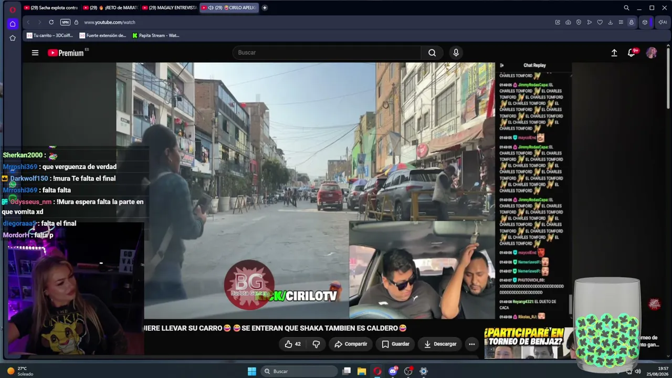
Task: Search open tabs with magnifier icon
Action: click(626, 8)
